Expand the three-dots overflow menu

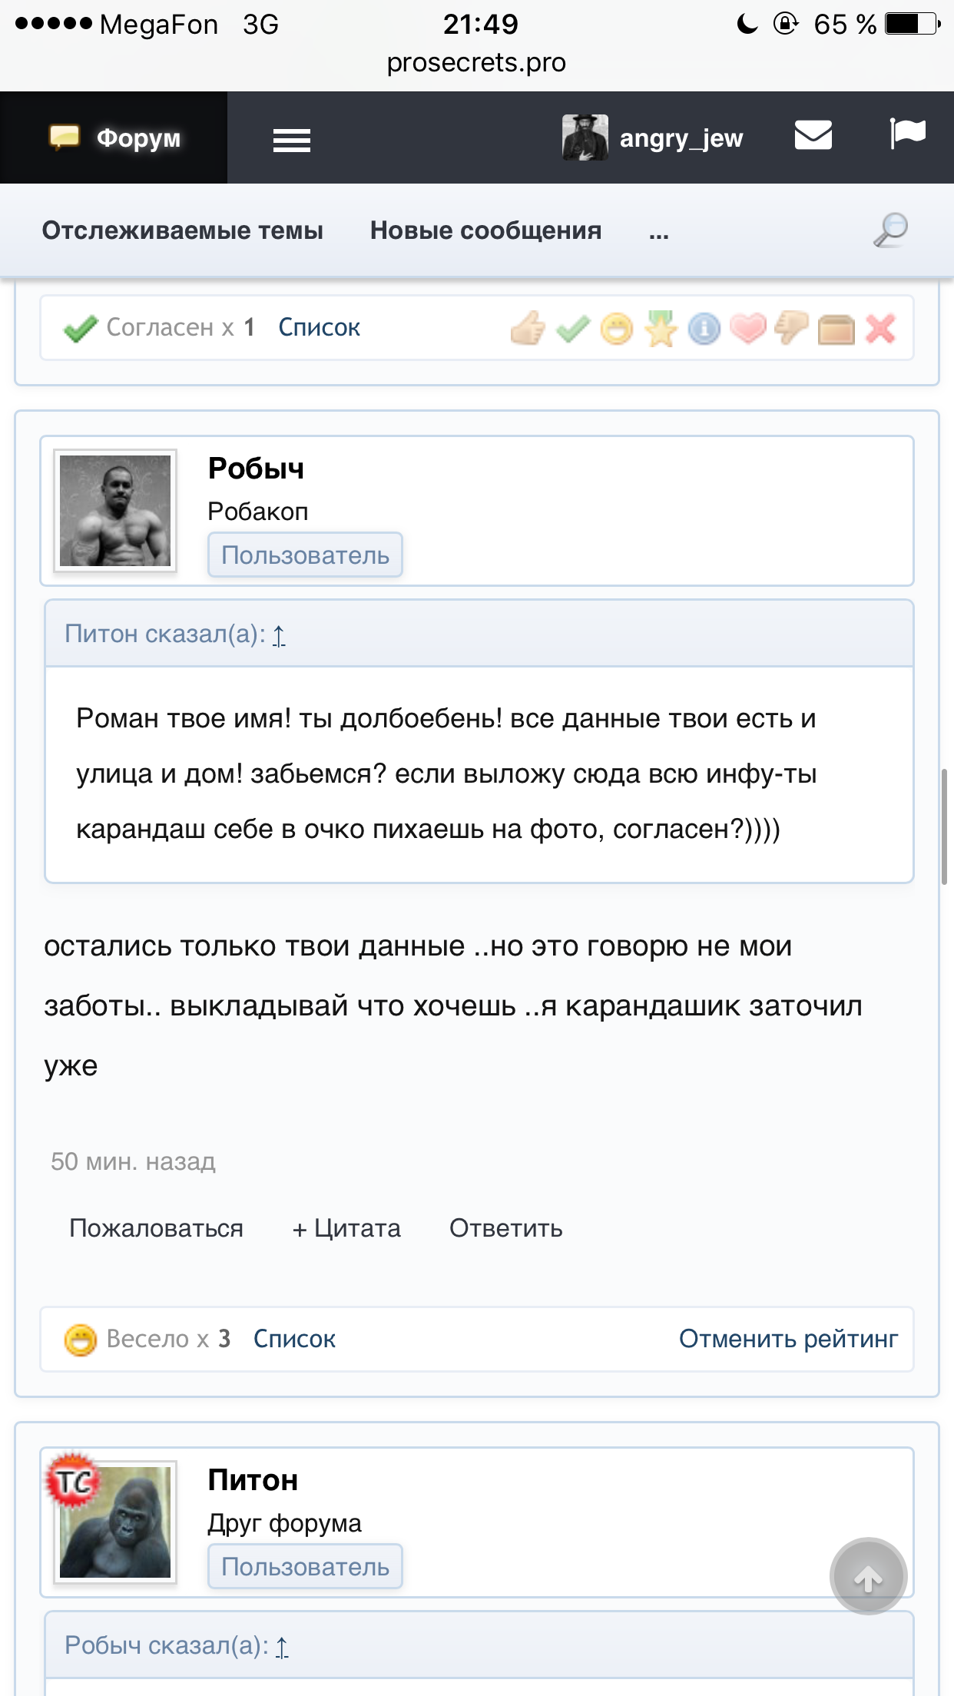click(x=658, y=231)
